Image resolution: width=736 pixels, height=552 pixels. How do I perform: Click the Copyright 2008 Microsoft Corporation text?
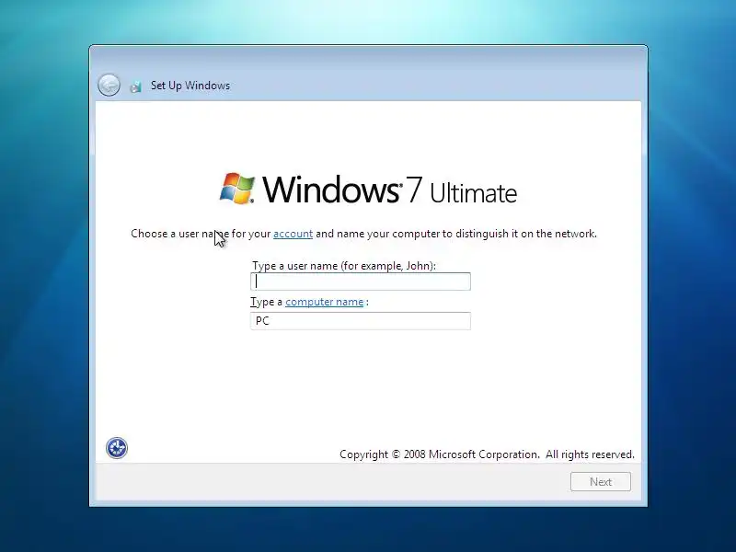pos(487,454)
